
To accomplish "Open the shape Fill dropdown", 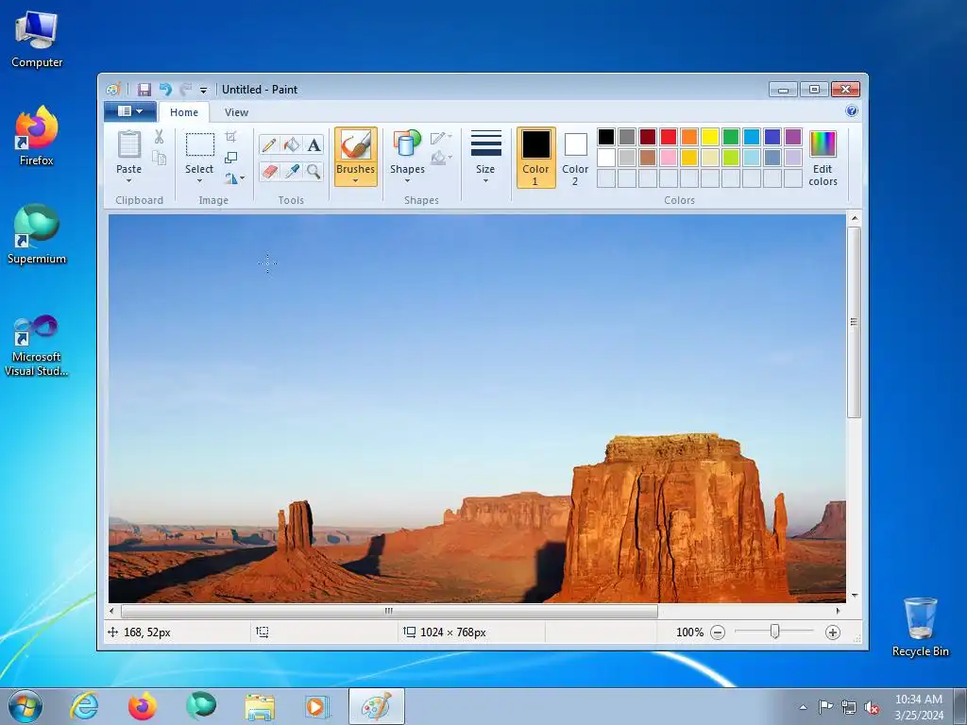I will click(442, 159).
